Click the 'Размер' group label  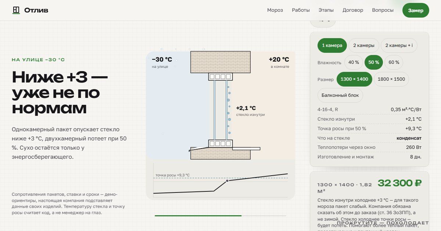(x=326, y=80)
